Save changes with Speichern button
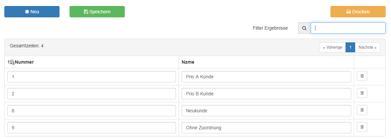Screen dimensions: 391x139 point(97,12)
